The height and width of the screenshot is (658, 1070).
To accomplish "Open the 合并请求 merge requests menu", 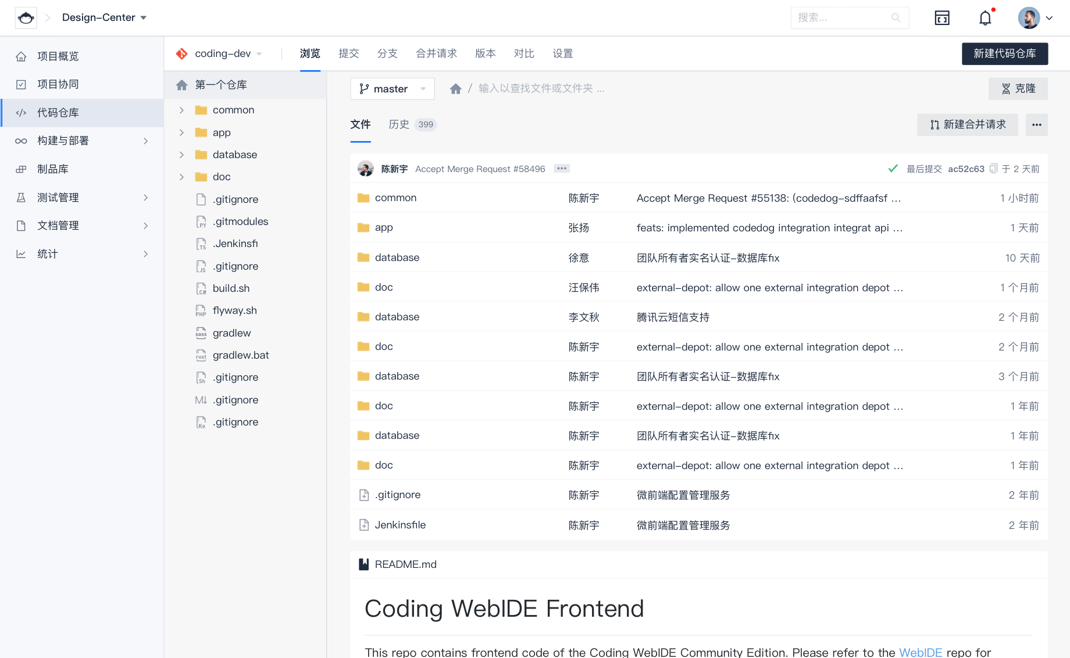I will click(436, 53).
